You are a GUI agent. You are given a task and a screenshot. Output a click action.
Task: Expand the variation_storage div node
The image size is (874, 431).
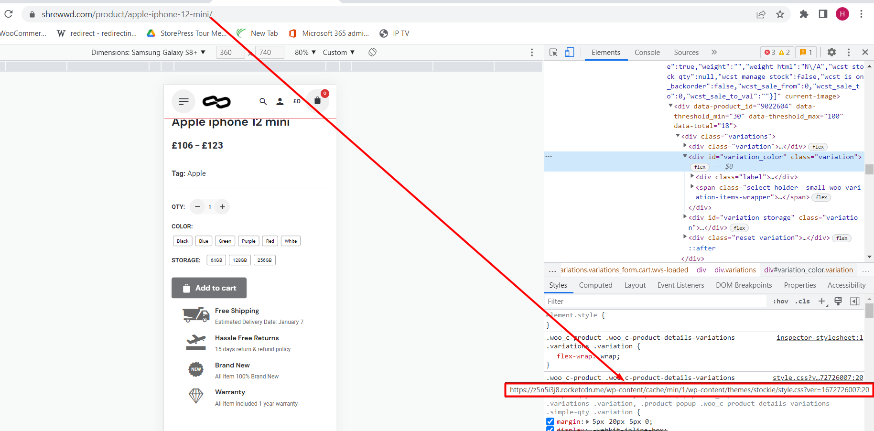(x=685, y=217)
